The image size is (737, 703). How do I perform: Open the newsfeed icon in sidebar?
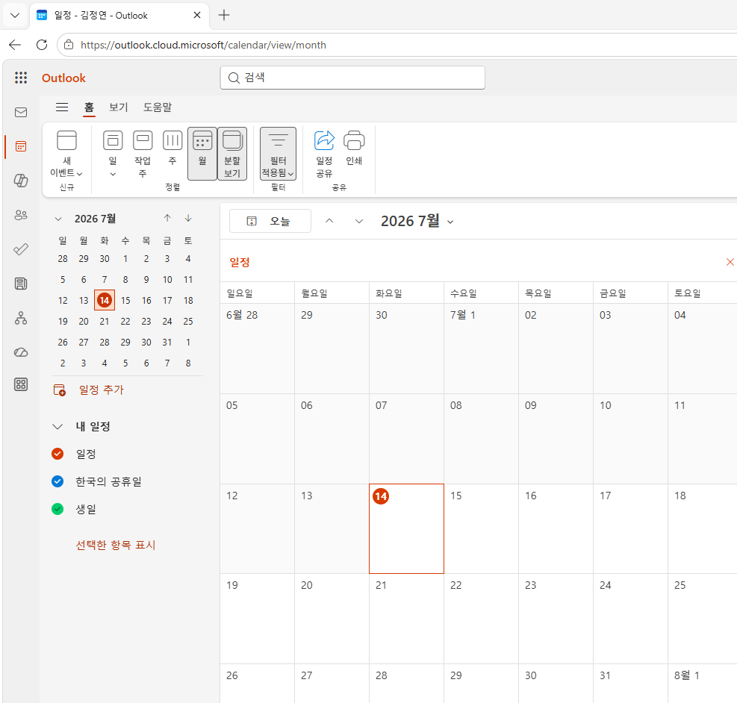pyautogui.click(x=21, y=284)
